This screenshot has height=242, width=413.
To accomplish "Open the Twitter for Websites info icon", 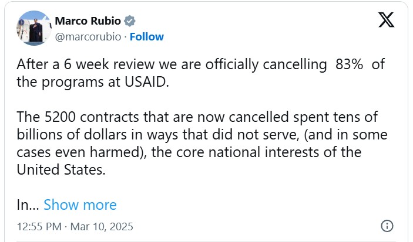I will pos(387,226).
